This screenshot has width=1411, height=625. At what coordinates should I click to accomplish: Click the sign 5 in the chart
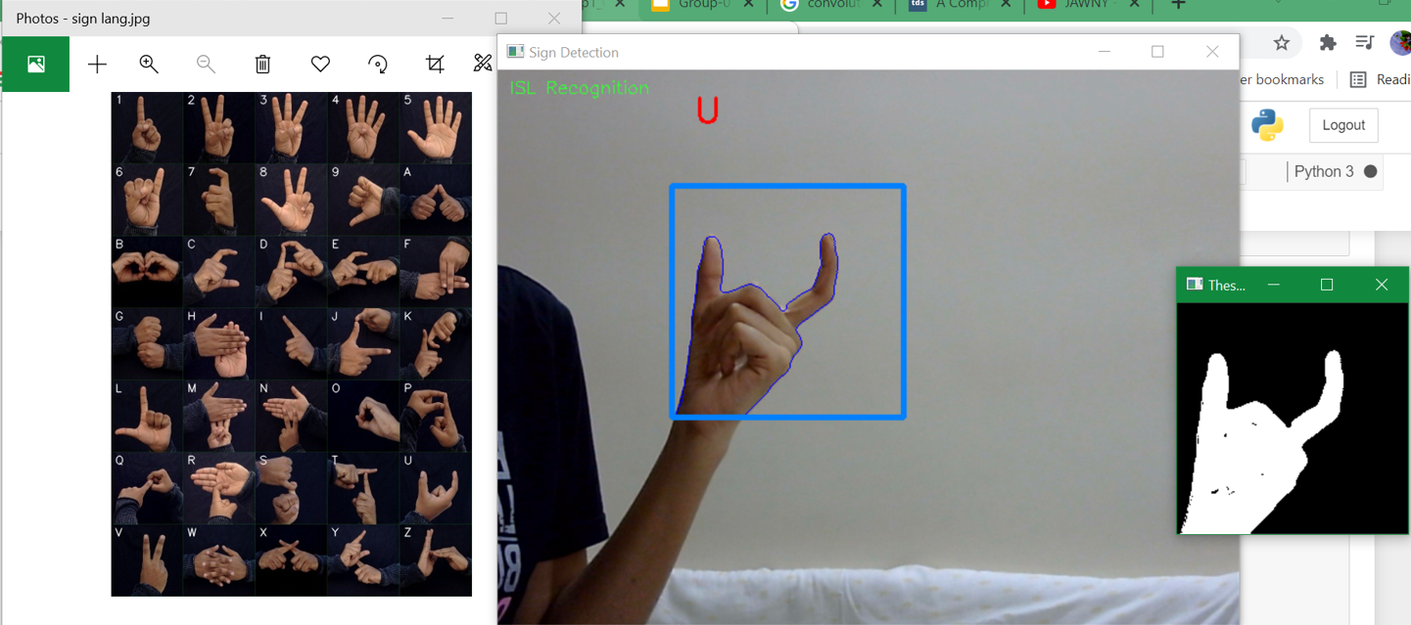[436, 128]
